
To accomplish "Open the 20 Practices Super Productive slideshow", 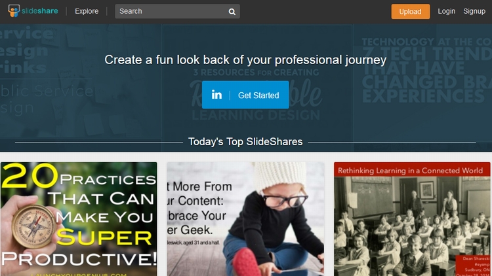I will [79, 219].
